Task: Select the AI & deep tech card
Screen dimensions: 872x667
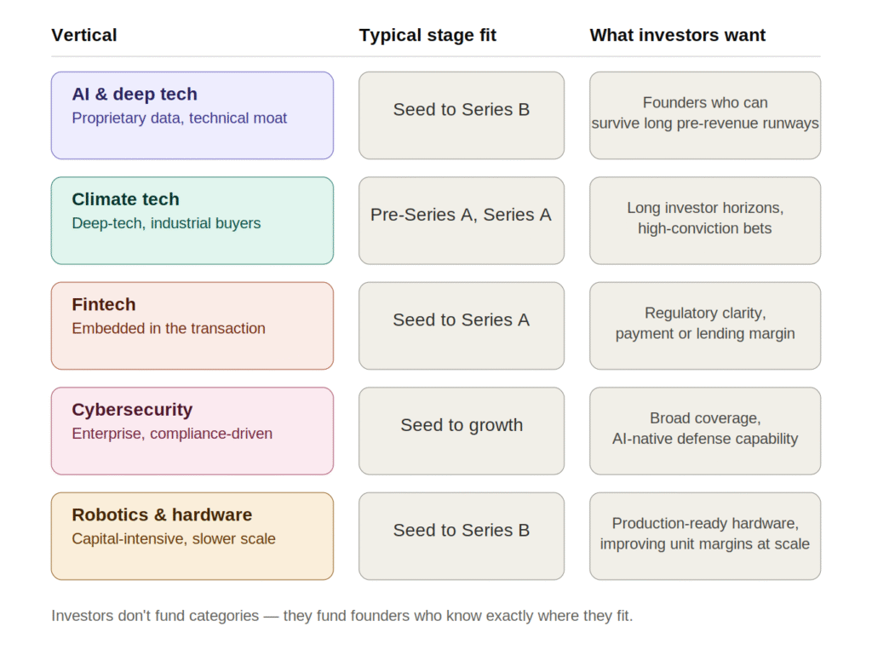Action: tap(192, 115)
